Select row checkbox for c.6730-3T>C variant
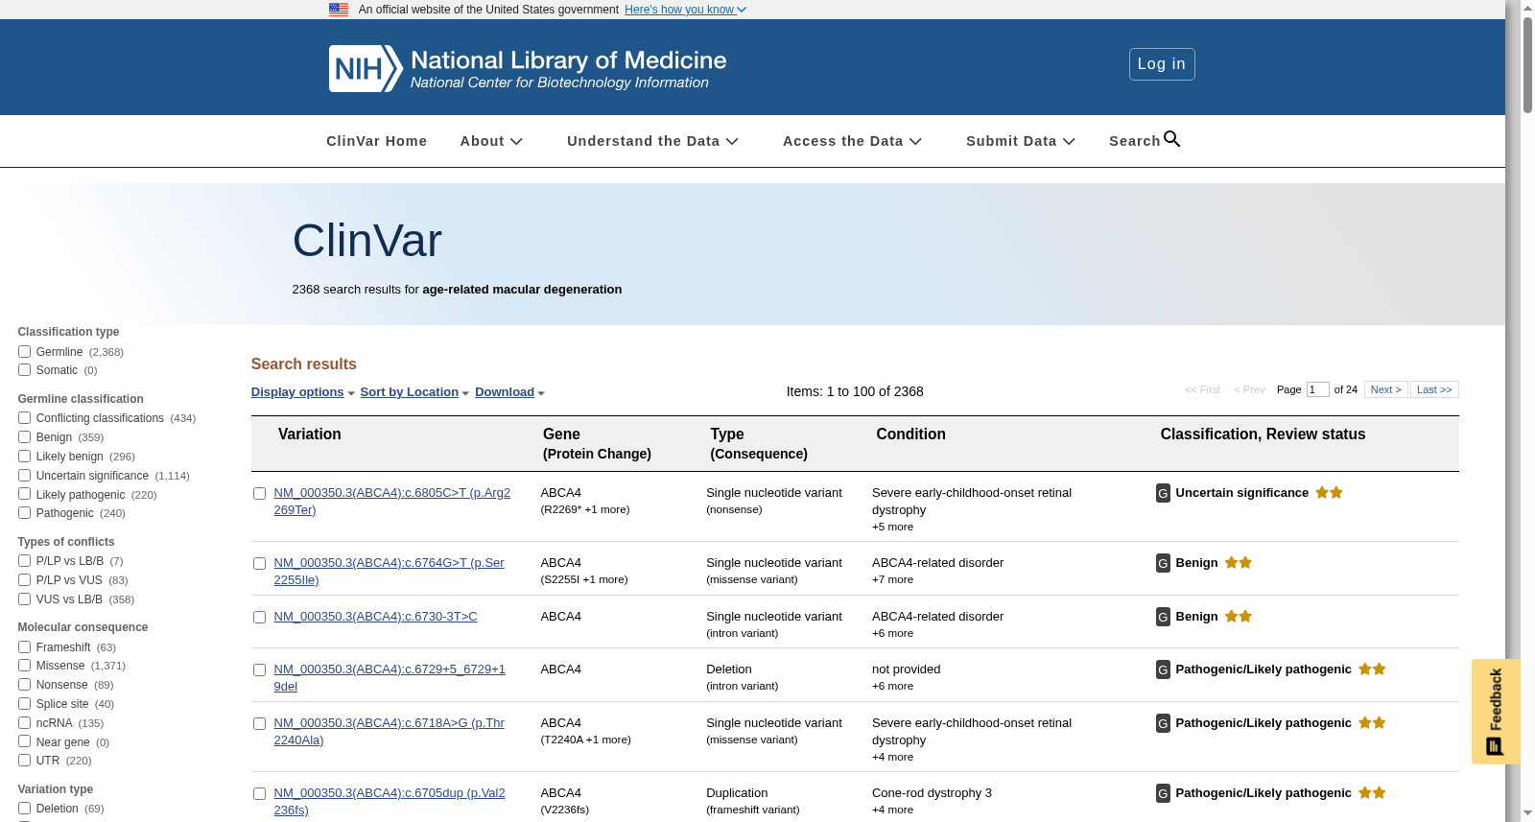Screen dimensions: 1535x822 (x=259, y=618)
